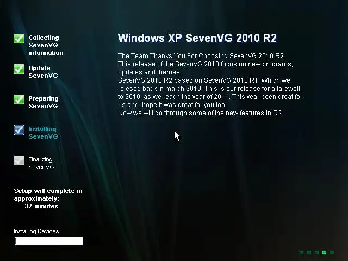Select the Update SevenVG step label

click(43, 72)
